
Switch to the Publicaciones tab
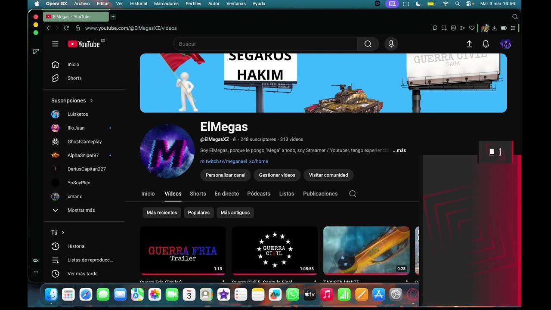(x=320, y=194)
